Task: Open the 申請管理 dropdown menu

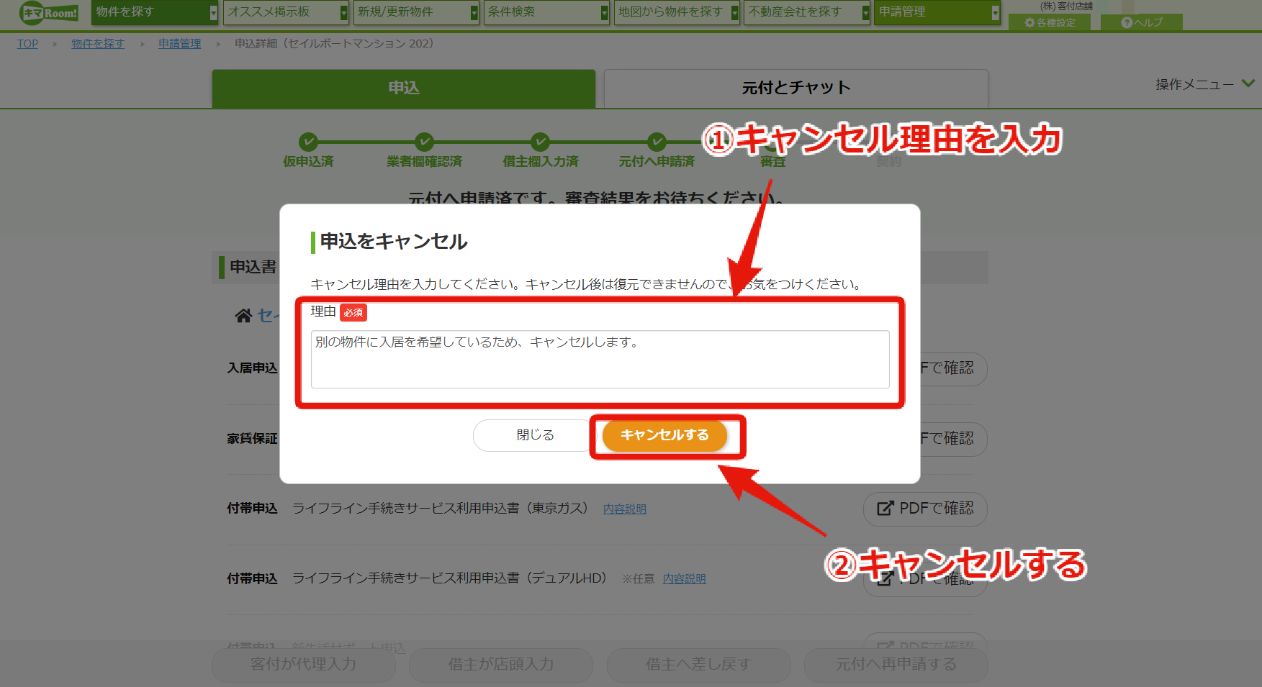Action: [937, 12]
